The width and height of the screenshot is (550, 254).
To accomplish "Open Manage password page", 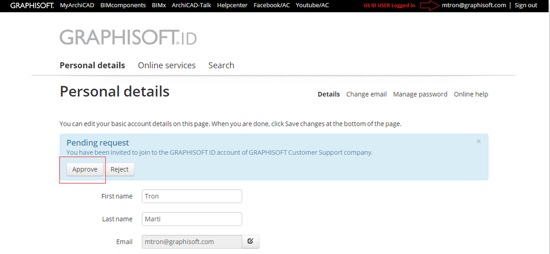I will (420, 94).
